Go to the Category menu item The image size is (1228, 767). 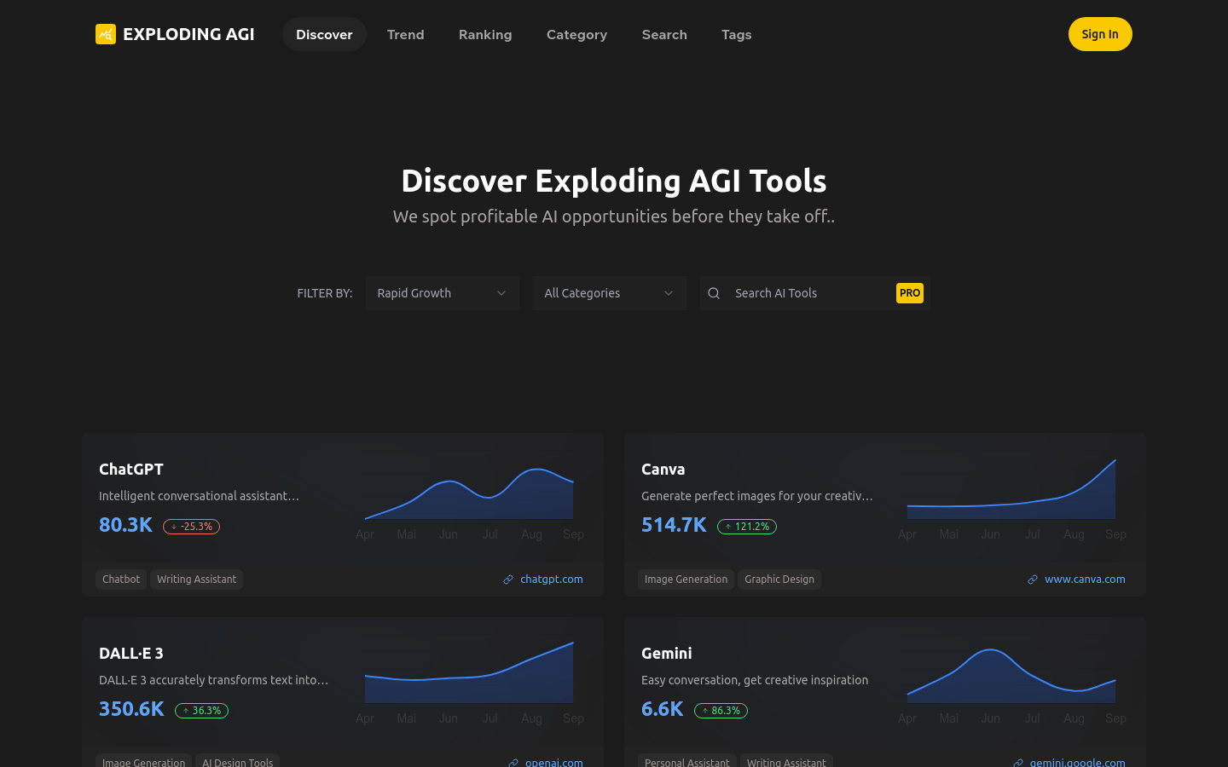coord(576,35)
